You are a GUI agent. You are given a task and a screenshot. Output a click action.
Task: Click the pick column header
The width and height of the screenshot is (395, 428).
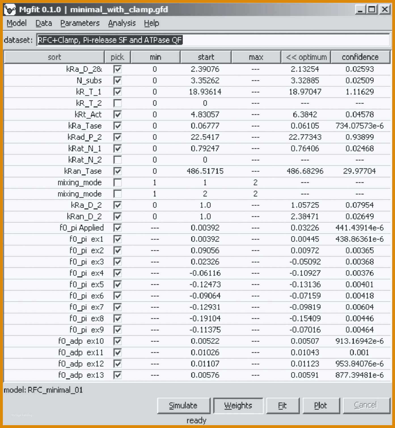[x=117, y=57]
